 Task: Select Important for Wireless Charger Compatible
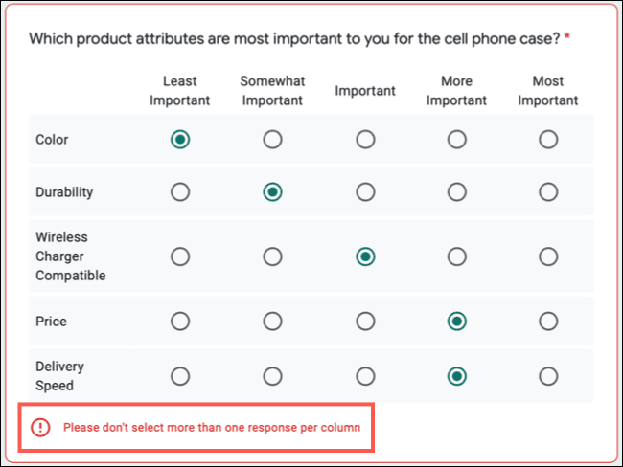(x=365, y=256)
